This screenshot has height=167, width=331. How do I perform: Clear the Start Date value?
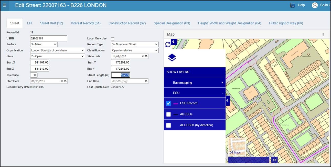[x=62, y=81]
